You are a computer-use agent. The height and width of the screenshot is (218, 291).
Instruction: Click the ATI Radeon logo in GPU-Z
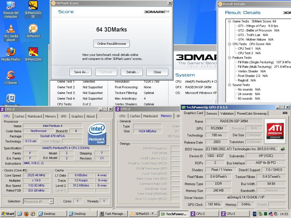click(x=275, y=131)
